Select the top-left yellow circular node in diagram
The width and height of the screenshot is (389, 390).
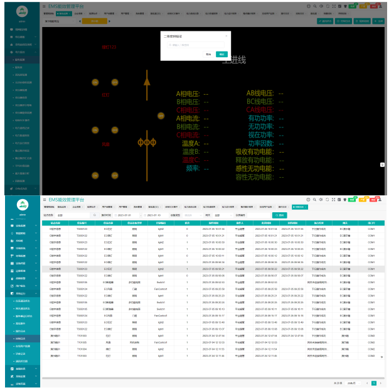(x=95, y=82)
